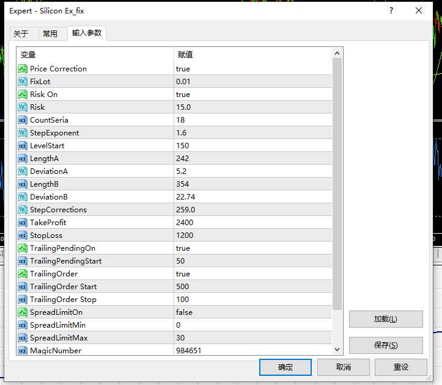Viewport: 442px width, 385px height.
Task: Click the TrailingOrder Stop integer icon
Action: [23, 300]
